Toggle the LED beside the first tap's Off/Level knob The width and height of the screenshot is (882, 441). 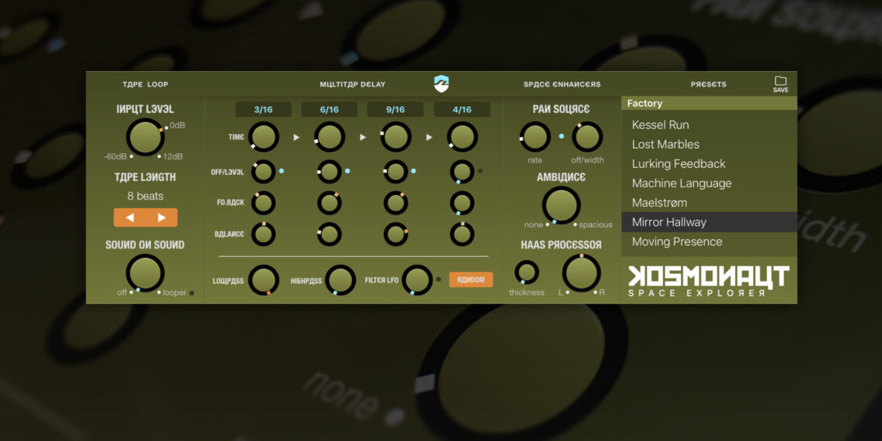click(x=282, y=171)
